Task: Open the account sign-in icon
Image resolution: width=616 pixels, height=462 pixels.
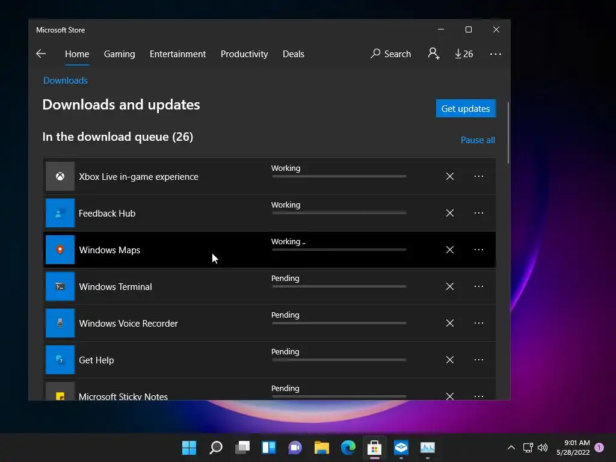Action: 434,54
